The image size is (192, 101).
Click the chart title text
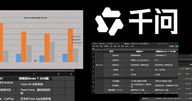point(35,18)
